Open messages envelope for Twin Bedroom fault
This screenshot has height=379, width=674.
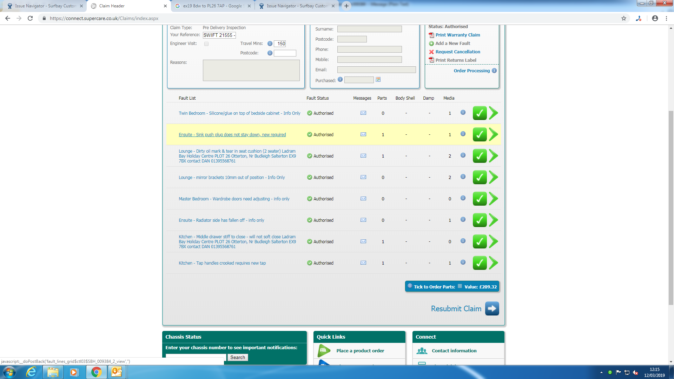(363, 113)
